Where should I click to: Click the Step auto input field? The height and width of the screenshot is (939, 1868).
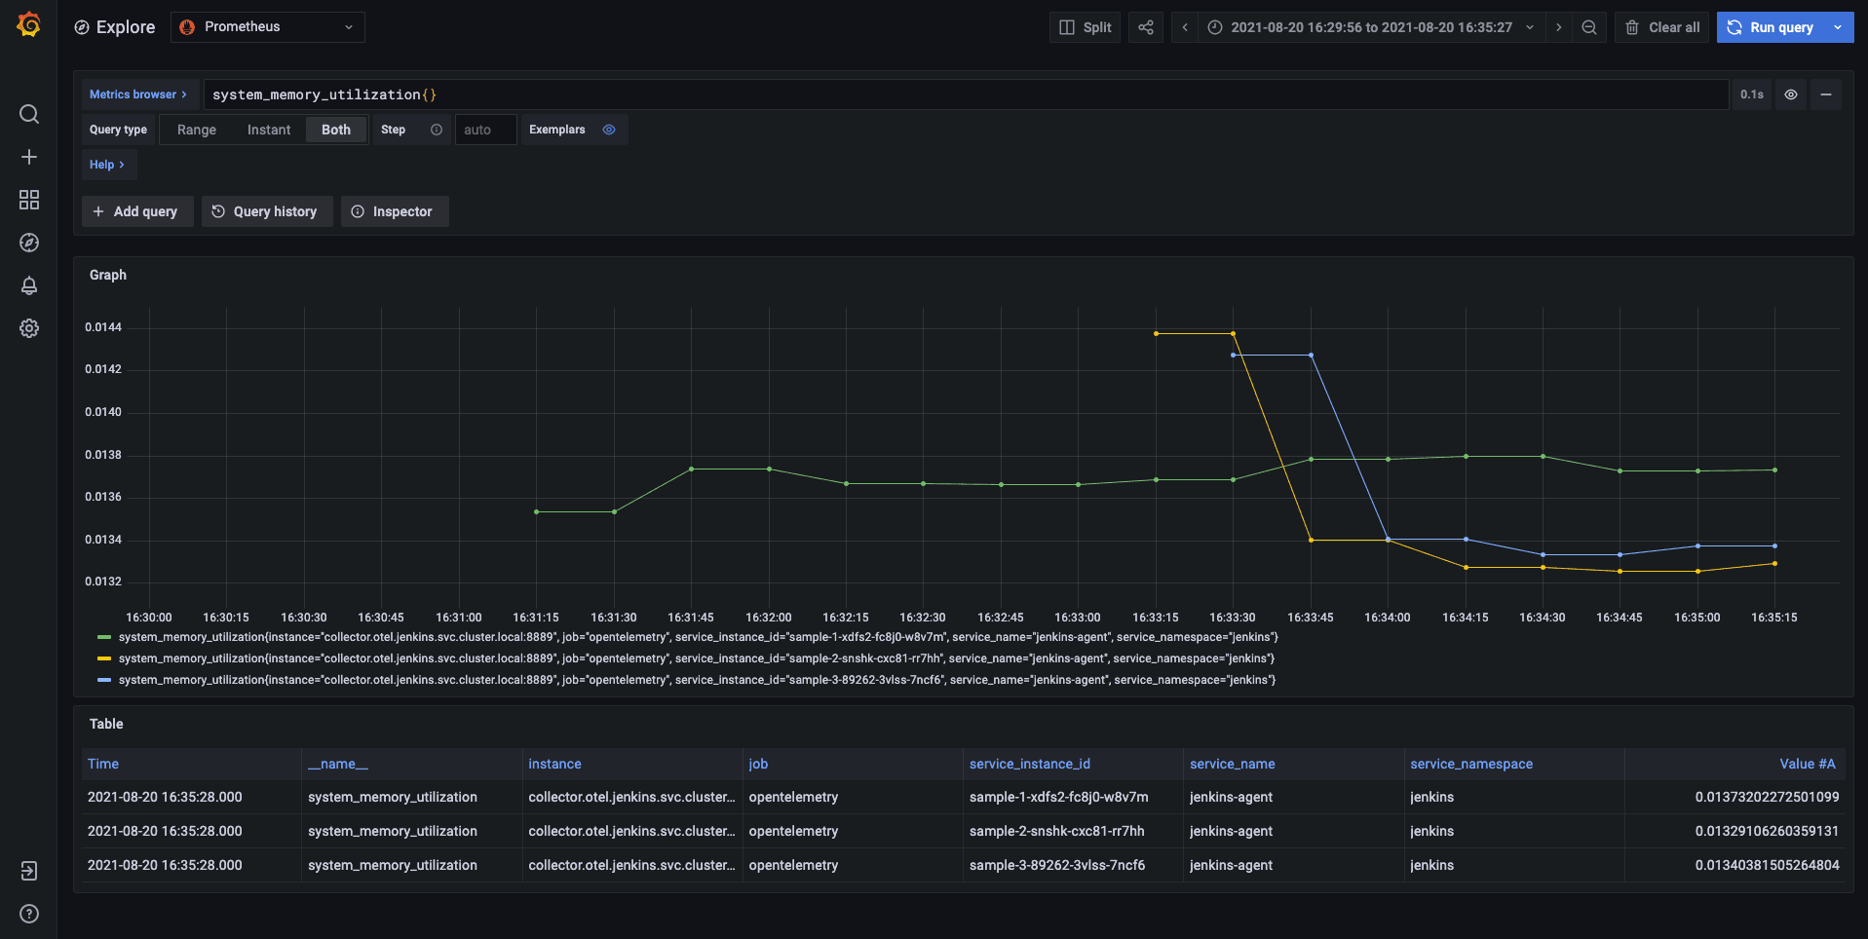point(485,130)
